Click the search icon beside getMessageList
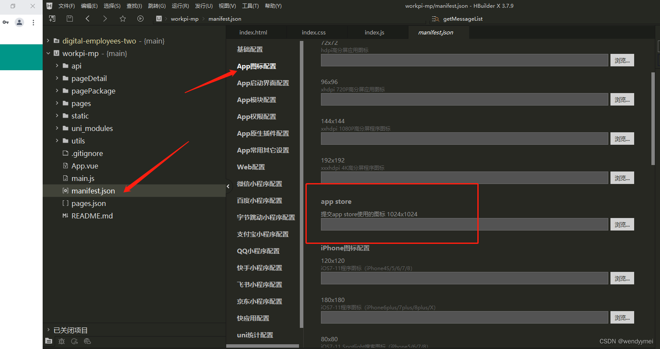 pyautogui.click(x=436, y=19)
